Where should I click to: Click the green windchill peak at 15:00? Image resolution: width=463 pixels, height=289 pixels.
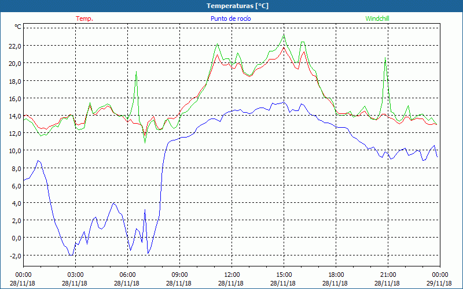[x=284, y=35]
